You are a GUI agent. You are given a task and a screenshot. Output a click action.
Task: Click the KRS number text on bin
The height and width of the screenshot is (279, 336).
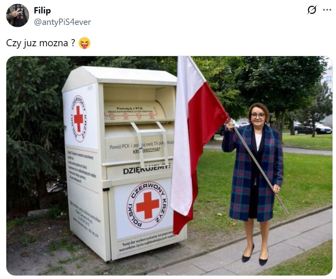(146, 151)
